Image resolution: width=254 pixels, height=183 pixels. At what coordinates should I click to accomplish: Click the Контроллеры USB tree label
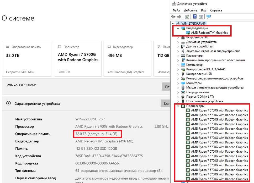click(x=199, y=74)
